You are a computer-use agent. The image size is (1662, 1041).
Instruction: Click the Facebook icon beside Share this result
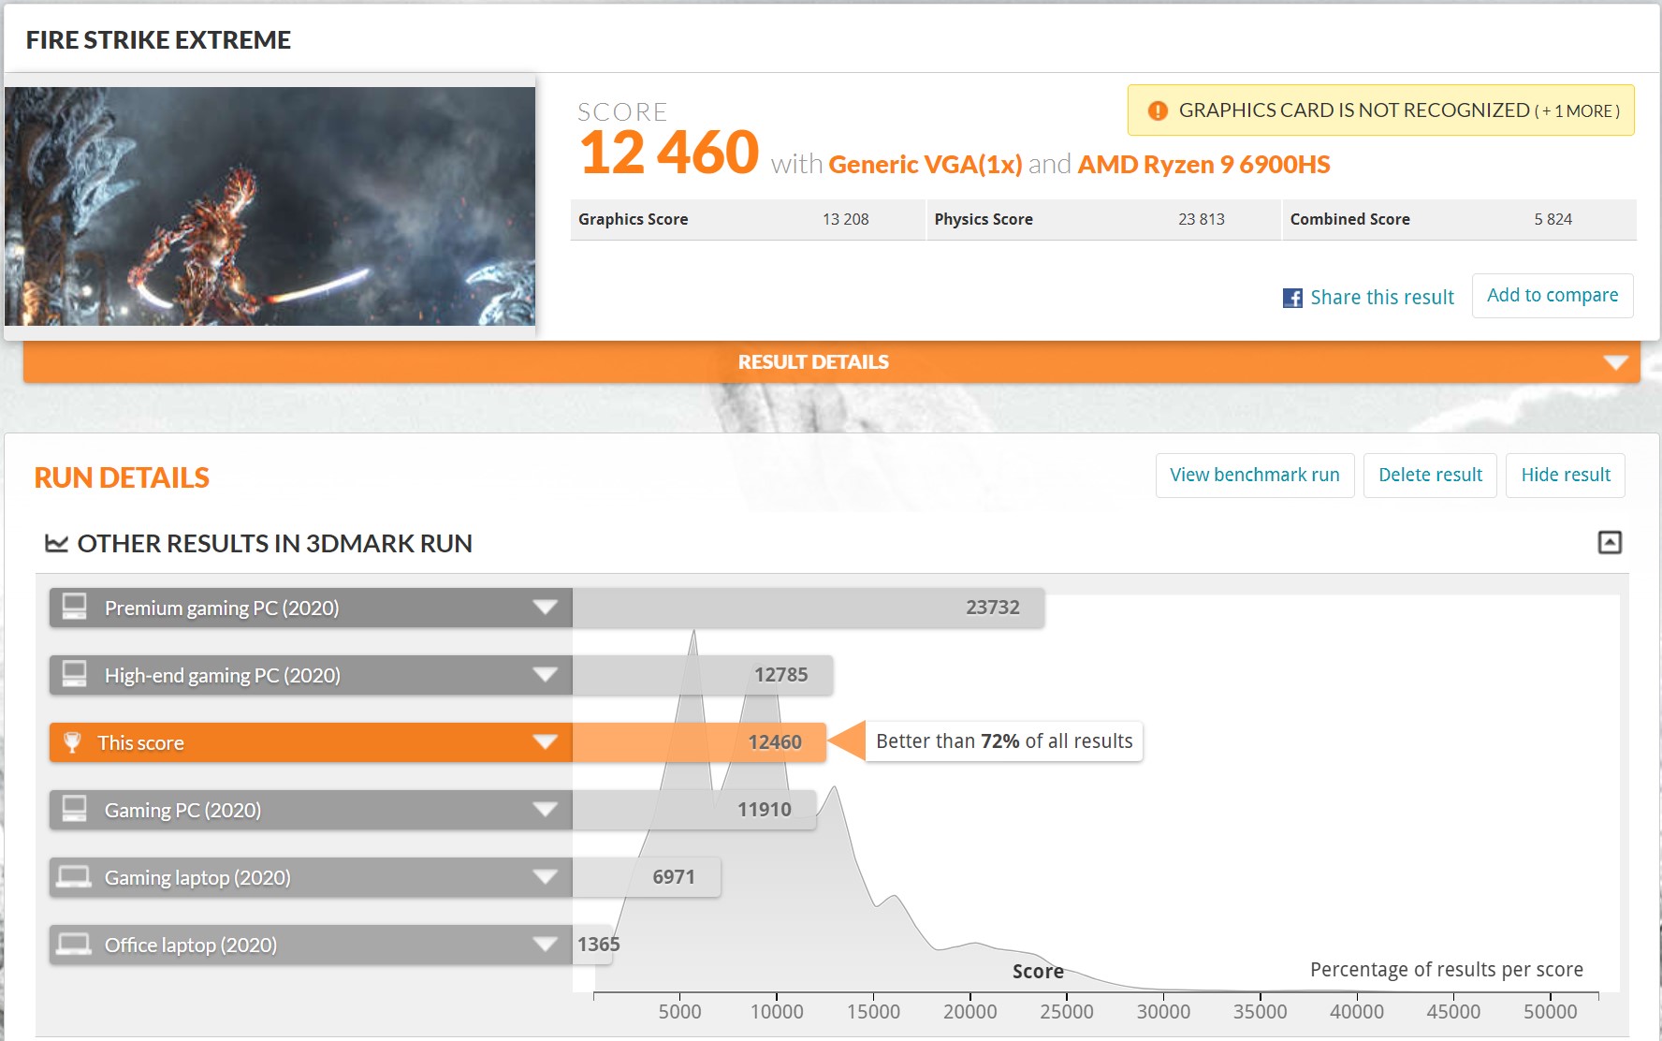click(x=1292, y=298)
